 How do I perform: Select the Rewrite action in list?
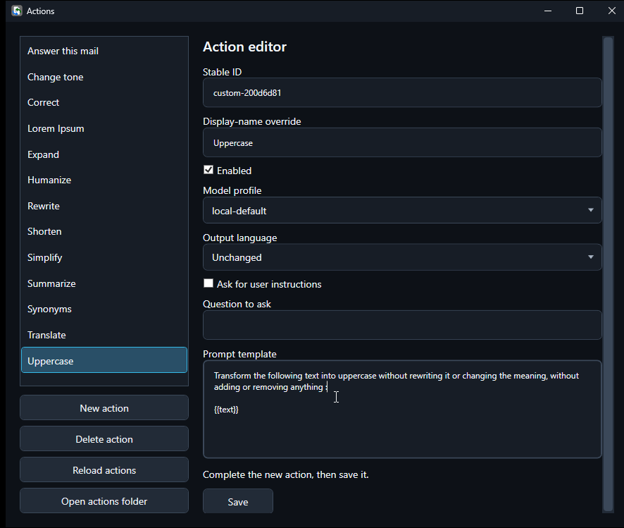[104, 206]
